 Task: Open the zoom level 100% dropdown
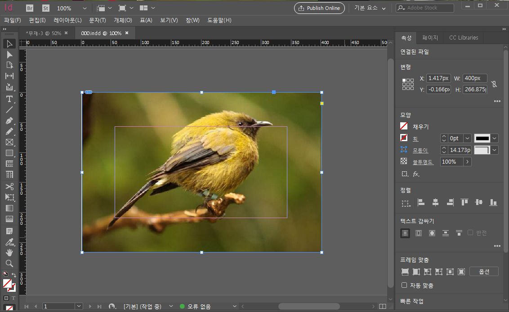click(85, 8)
